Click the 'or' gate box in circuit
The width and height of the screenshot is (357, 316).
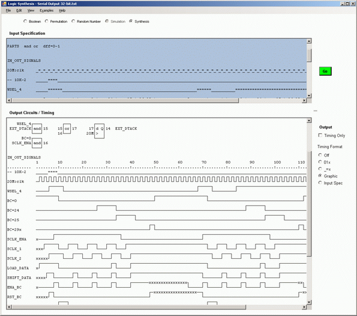[x=67, y=129]
